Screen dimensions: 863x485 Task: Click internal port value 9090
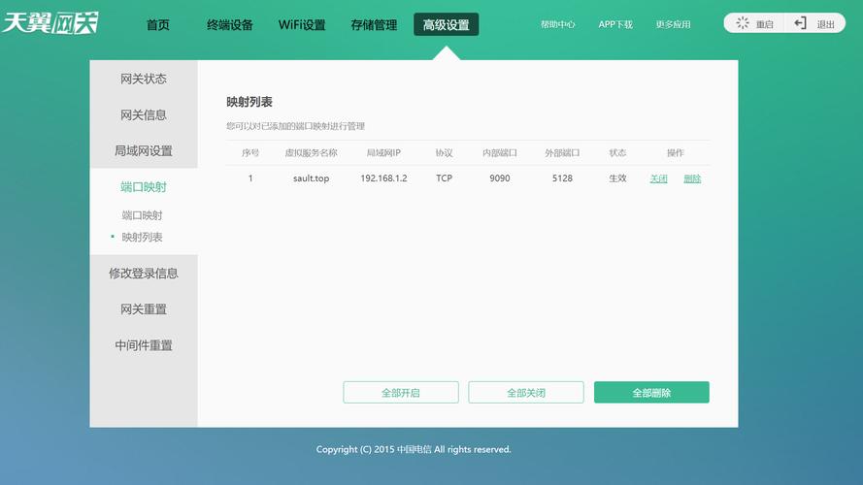point(500,178)
